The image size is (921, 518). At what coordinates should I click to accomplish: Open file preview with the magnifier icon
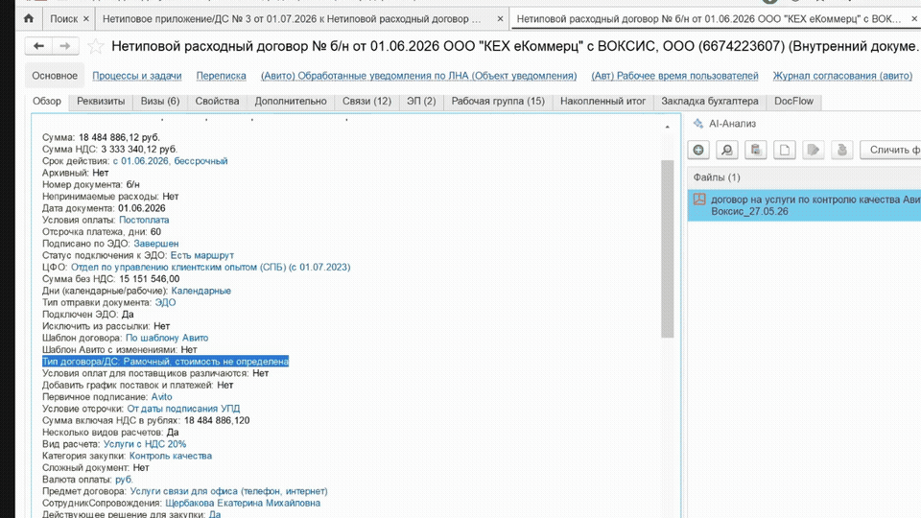(x=726, y=150)
